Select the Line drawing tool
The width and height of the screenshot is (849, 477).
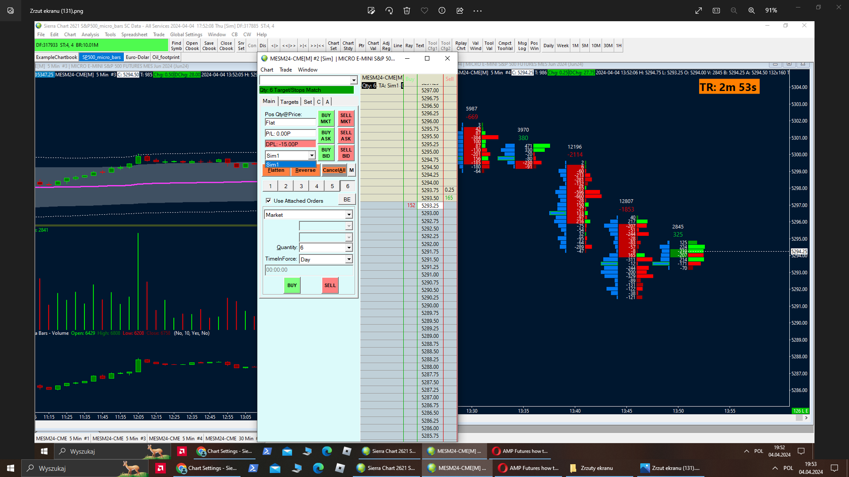tap(398, 45)
